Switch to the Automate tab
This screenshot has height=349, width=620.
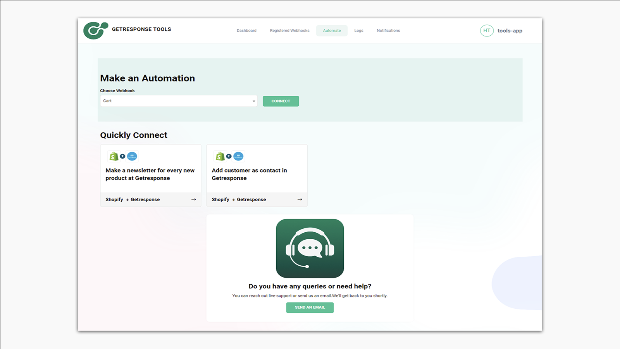(x=332, y=31)
